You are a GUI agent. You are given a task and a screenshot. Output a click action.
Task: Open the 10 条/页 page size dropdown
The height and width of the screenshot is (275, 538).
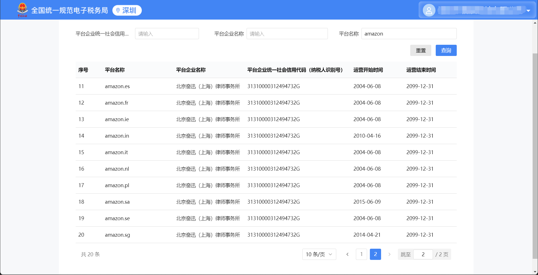(x=319, y=254)
